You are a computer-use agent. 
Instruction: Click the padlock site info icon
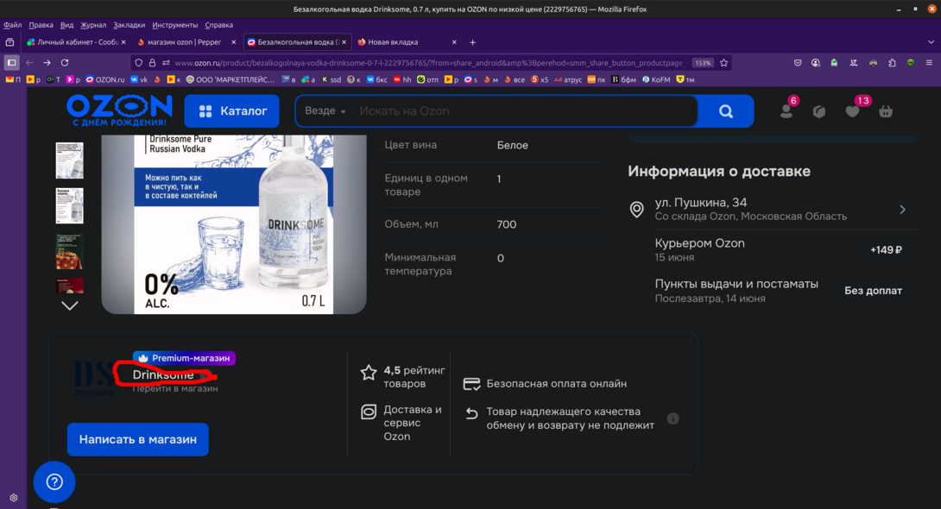click(153, 62)
